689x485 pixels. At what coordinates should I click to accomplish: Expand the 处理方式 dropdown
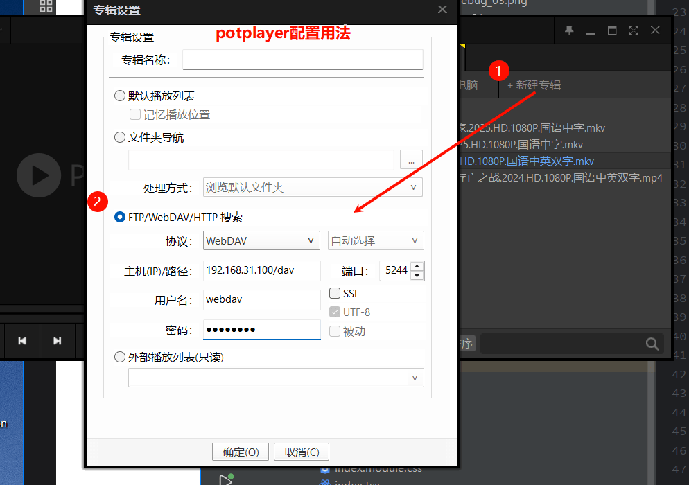point(313,188)
